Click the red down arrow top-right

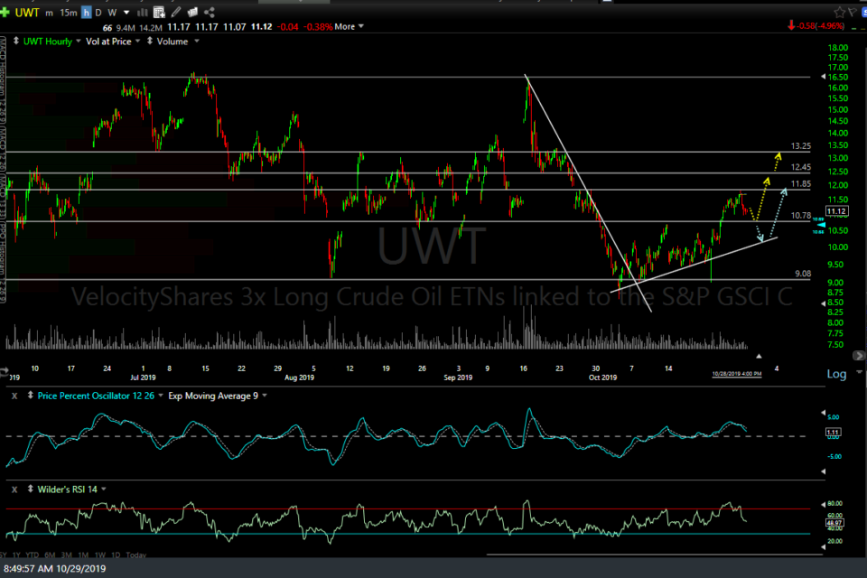[x=792, y=26]
